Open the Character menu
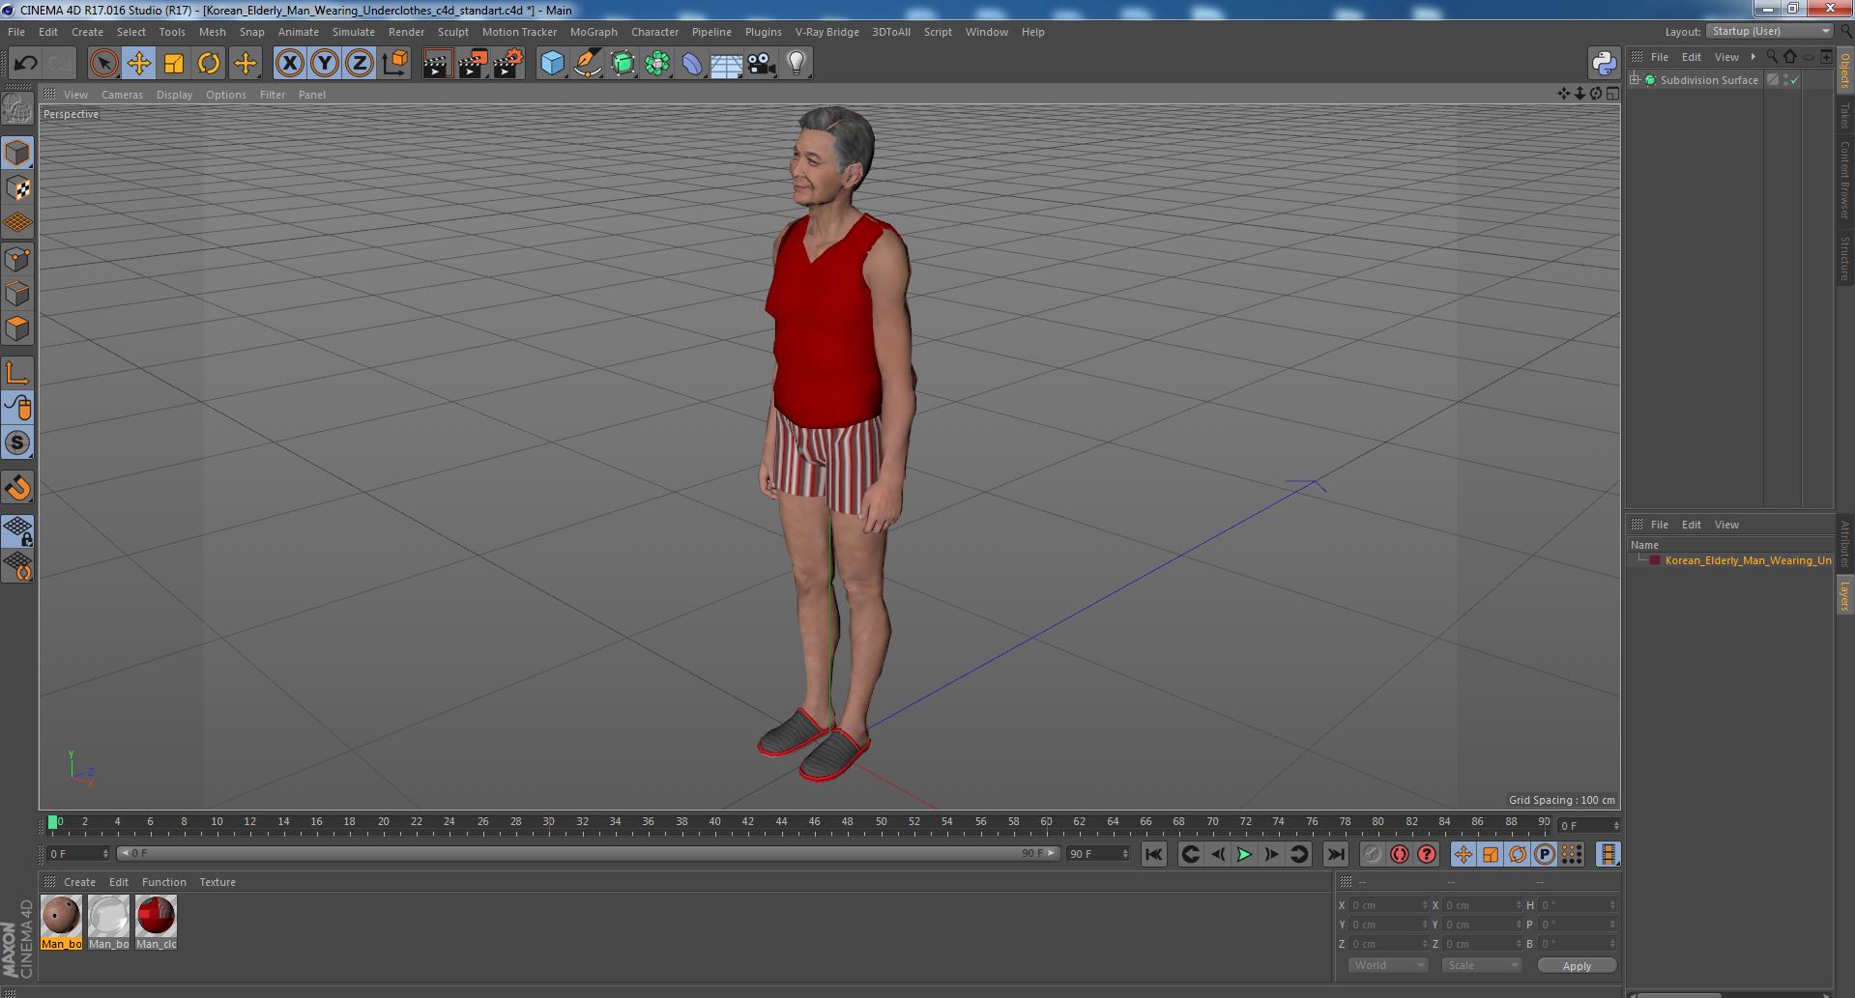1855x998 pixels. pyautogui.click(x=654, y=32)
